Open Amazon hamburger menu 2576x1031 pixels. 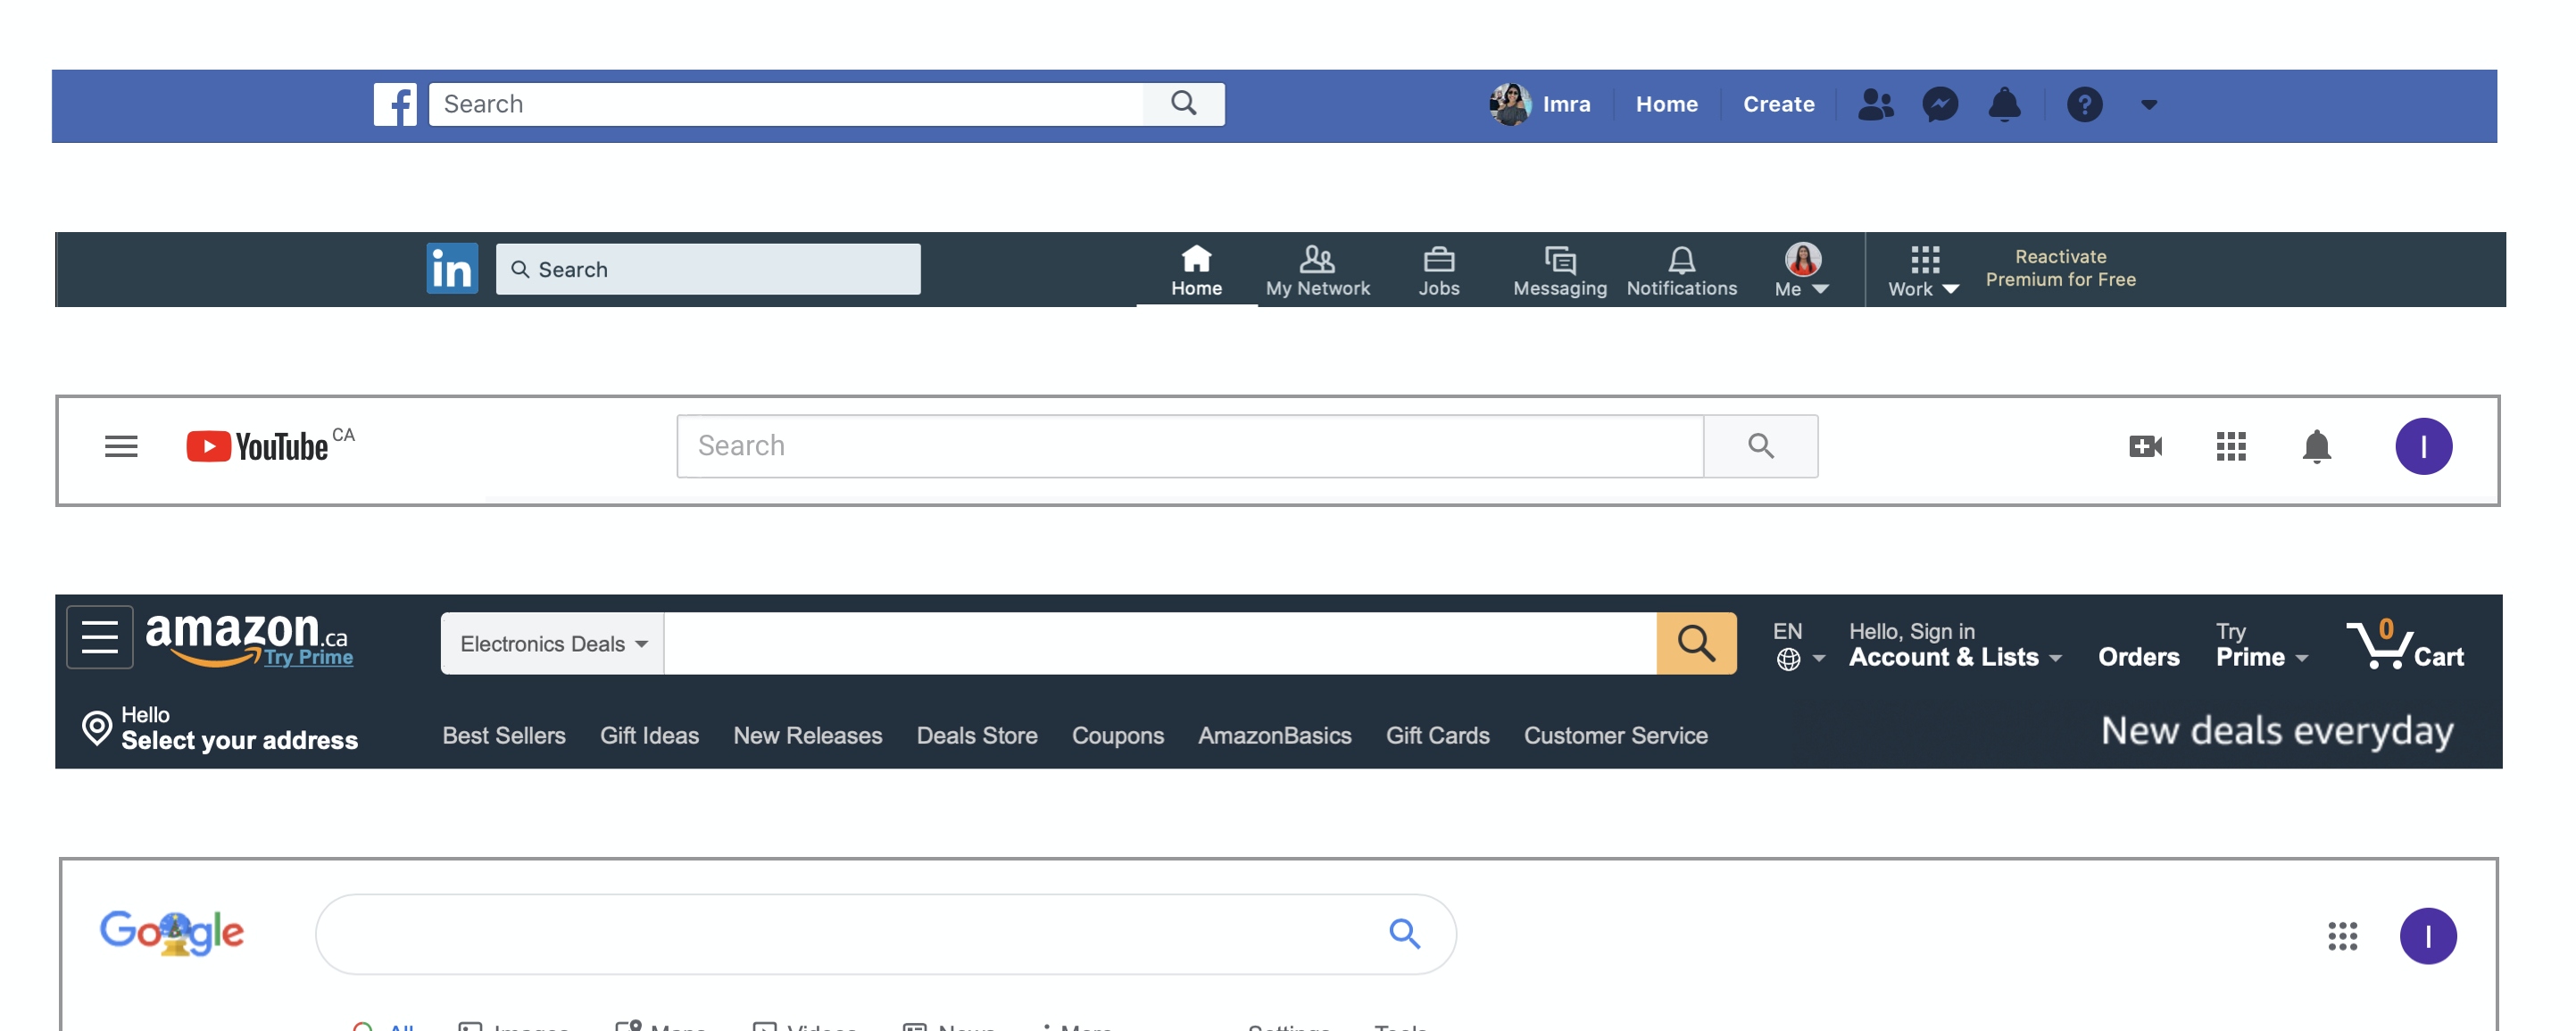click(x=100, y=636)
